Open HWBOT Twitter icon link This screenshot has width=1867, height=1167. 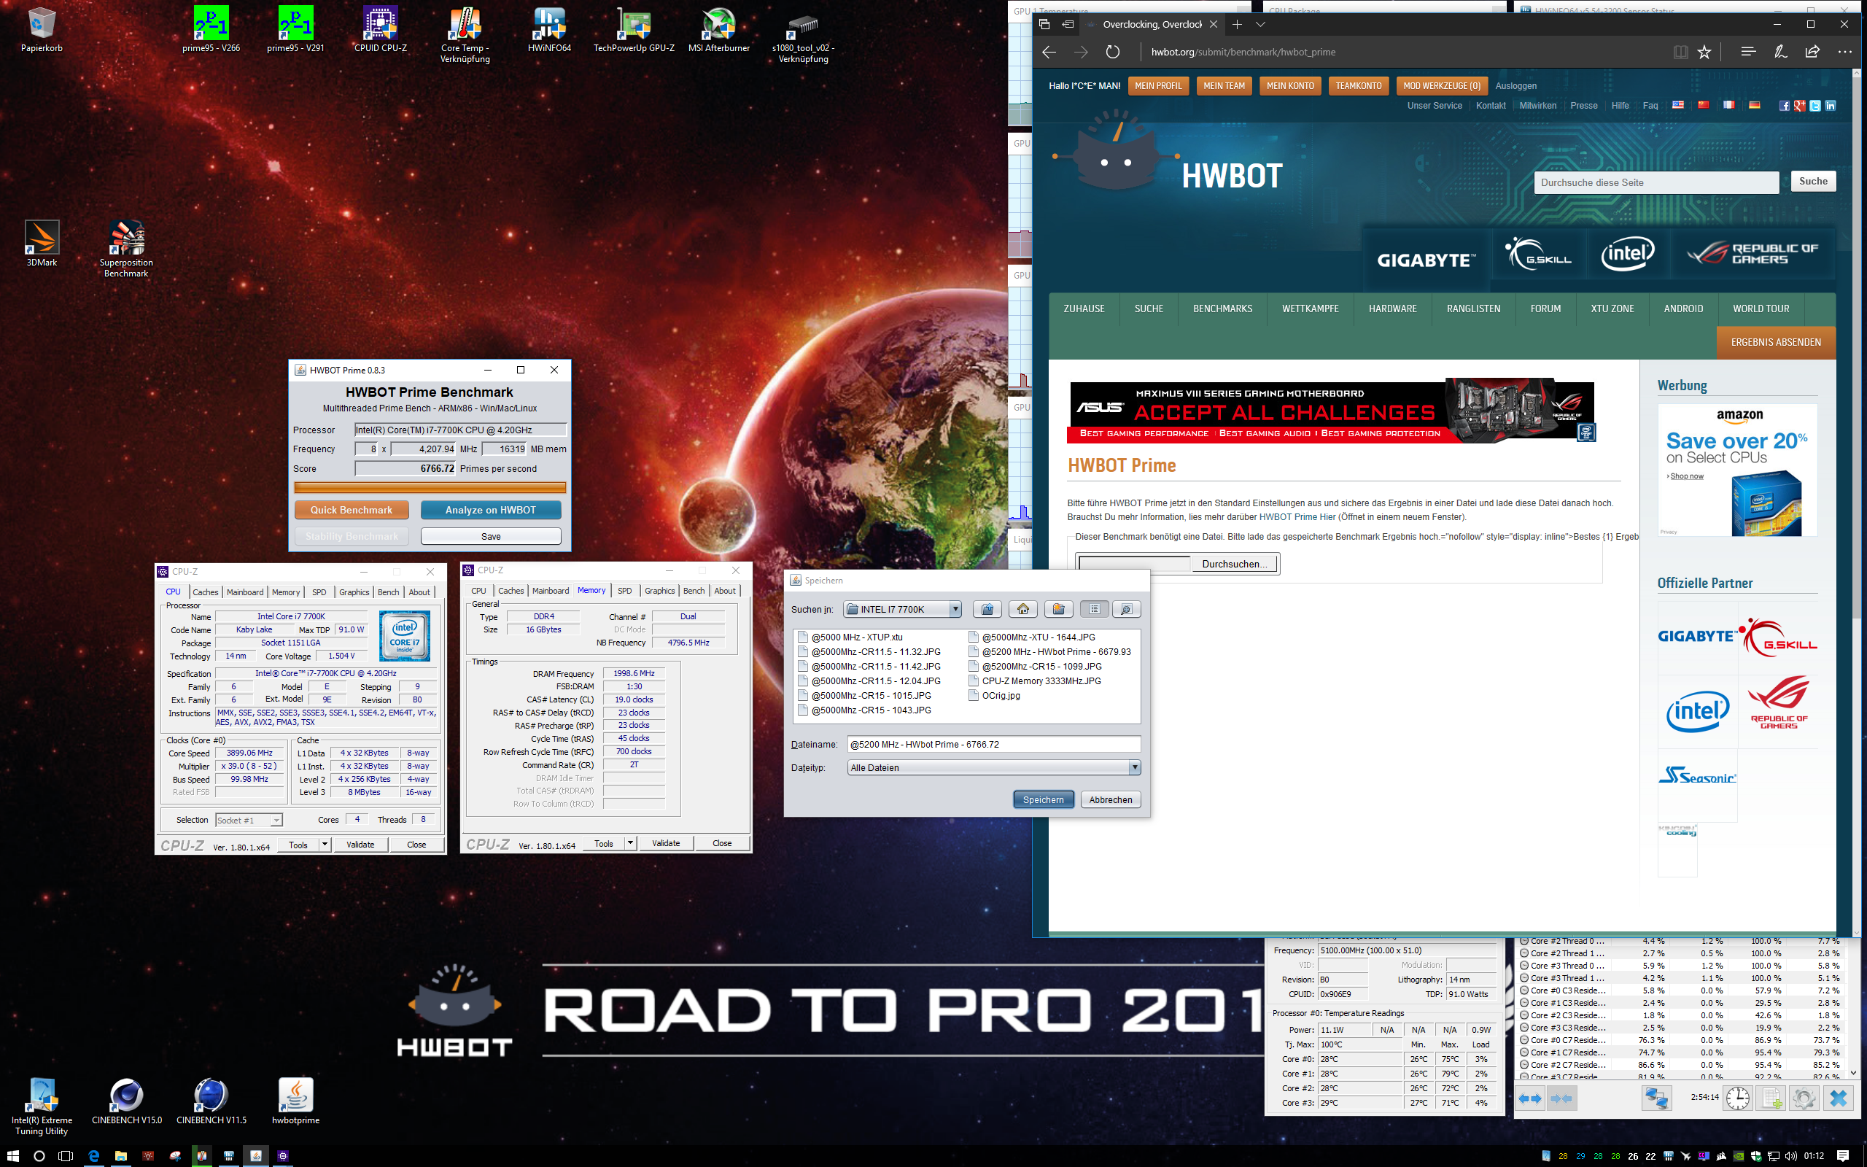[x=1815, y=106]
